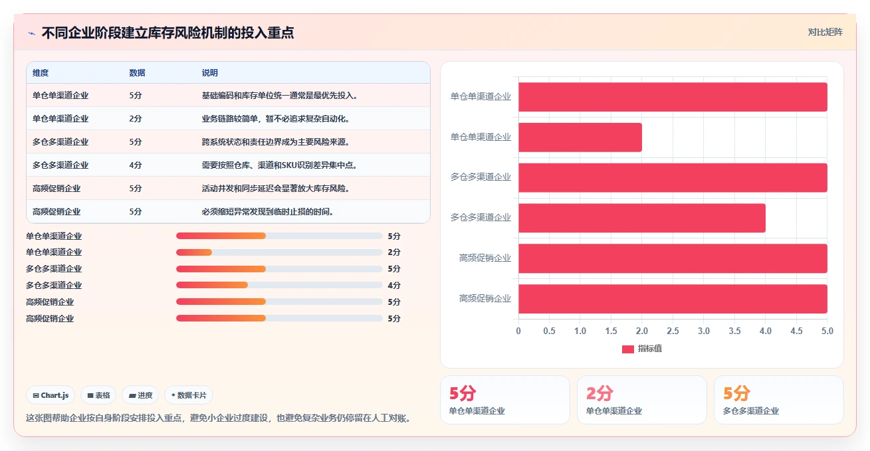Select the Chart.js tag

pos(51,395)
